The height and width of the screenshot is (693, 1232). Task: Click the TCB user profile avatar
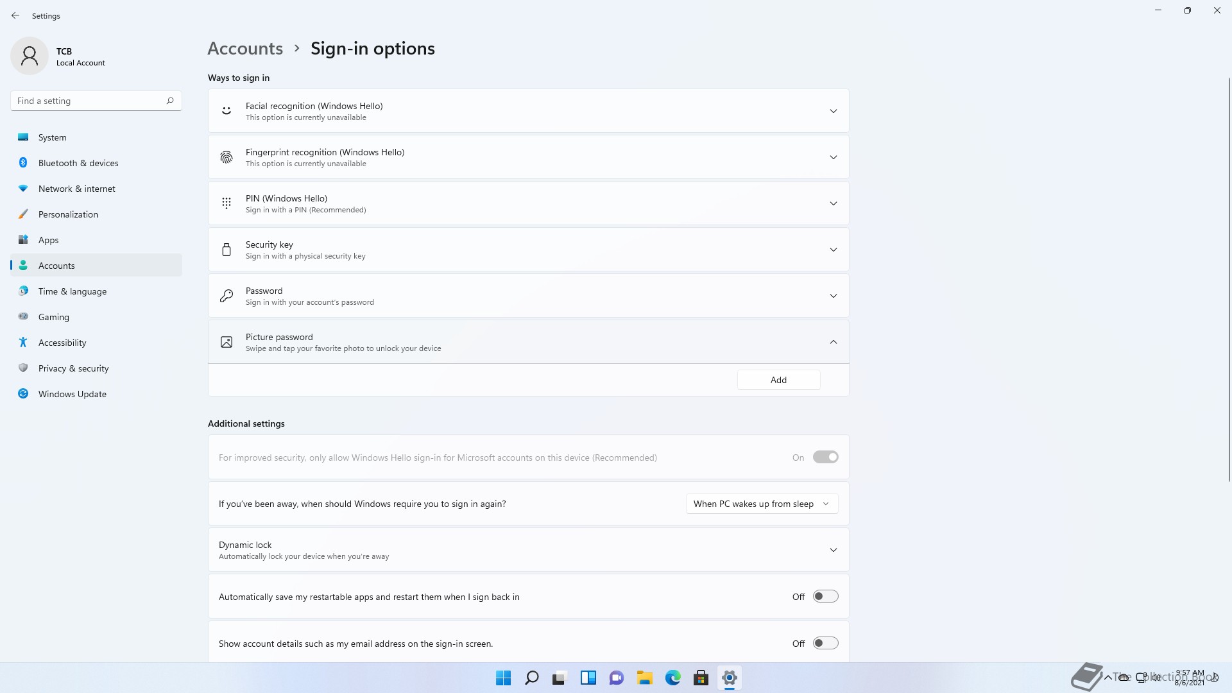30,56
